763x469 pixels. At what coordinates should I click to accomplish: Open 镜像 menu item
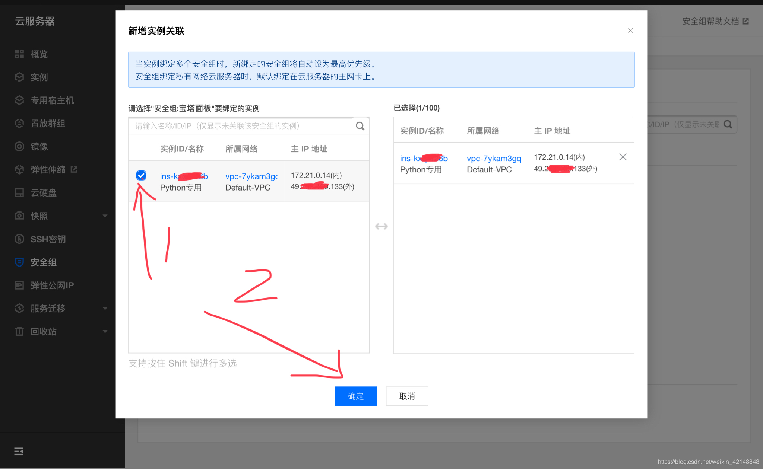click(x=39, y=146)
